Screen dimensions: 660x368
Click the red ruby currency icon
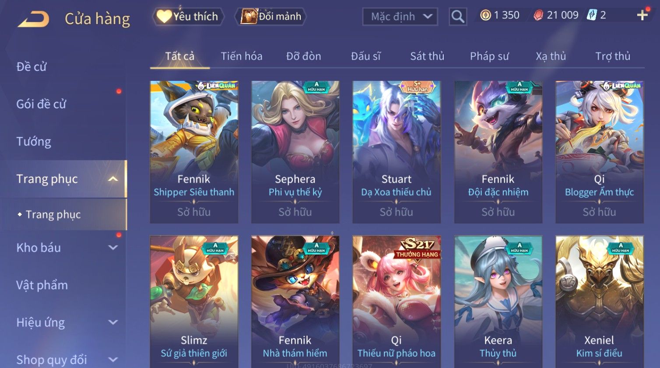click(538, 15)
